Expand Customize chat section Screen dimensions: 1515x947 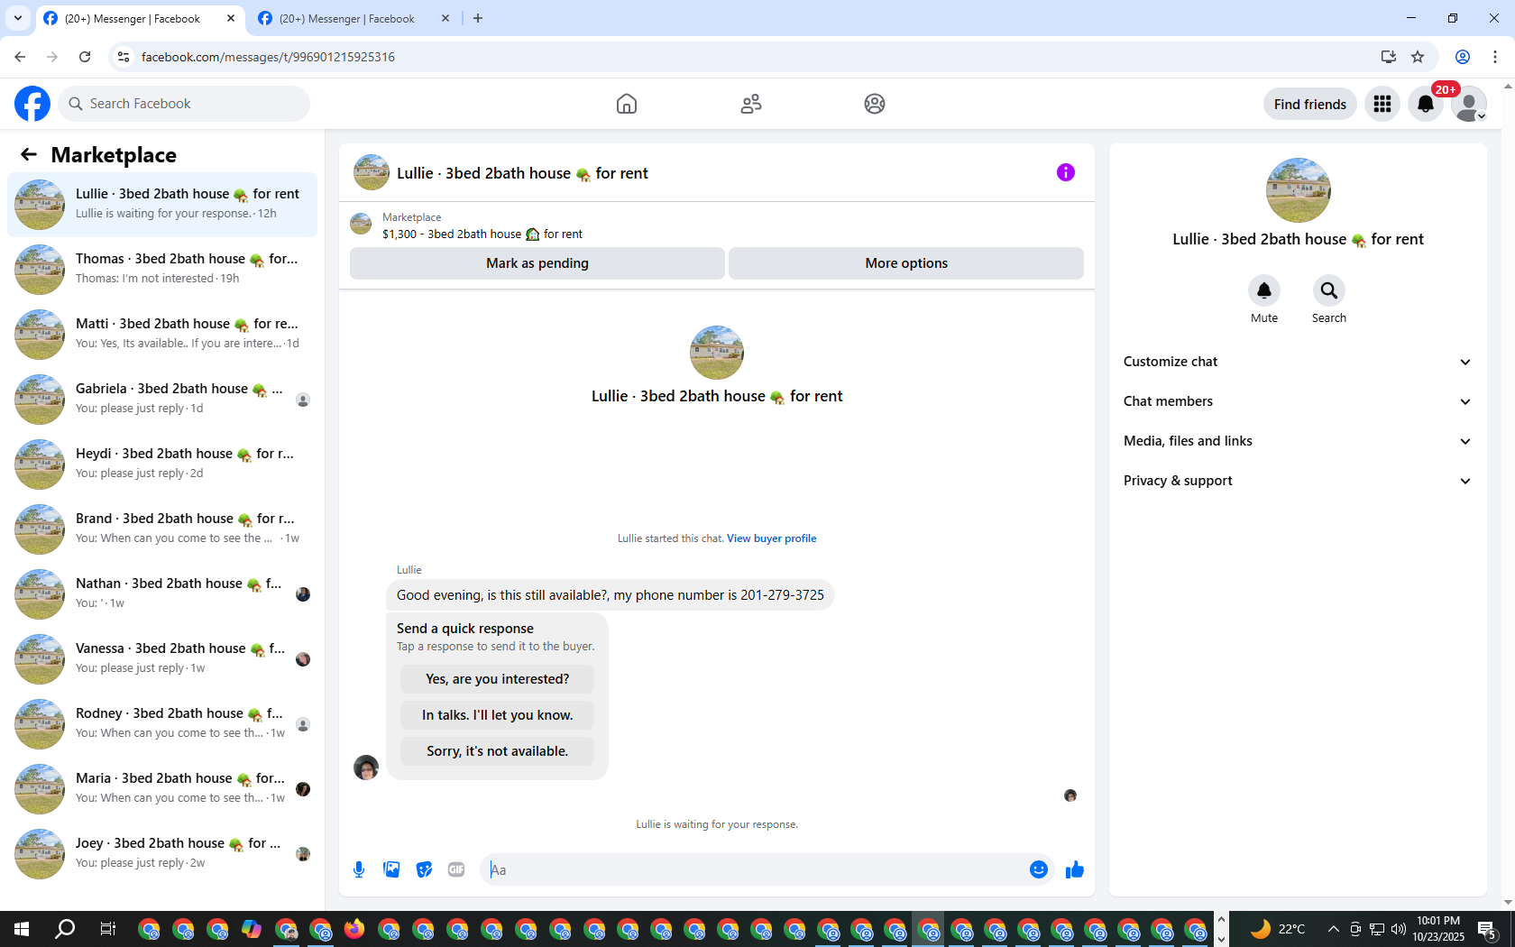click(1298, 362)
